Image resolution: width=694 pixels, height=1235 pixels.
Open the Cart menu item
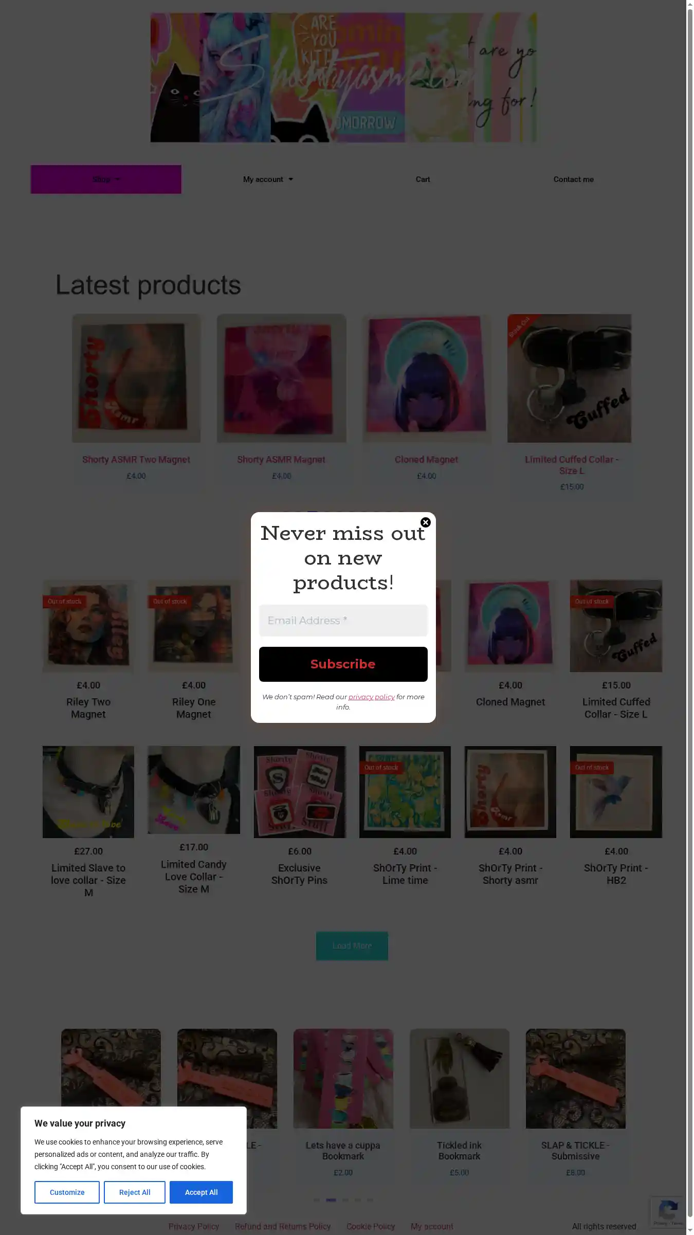(x=423, y=179)
